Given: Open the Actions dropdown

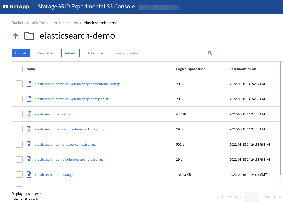Looking at the screenshot, I should pos(96,53).
